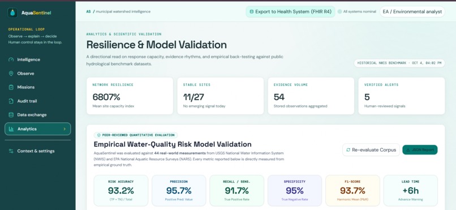
Task: Click the Precision 95.7% tile
Action: pos(179,191)
